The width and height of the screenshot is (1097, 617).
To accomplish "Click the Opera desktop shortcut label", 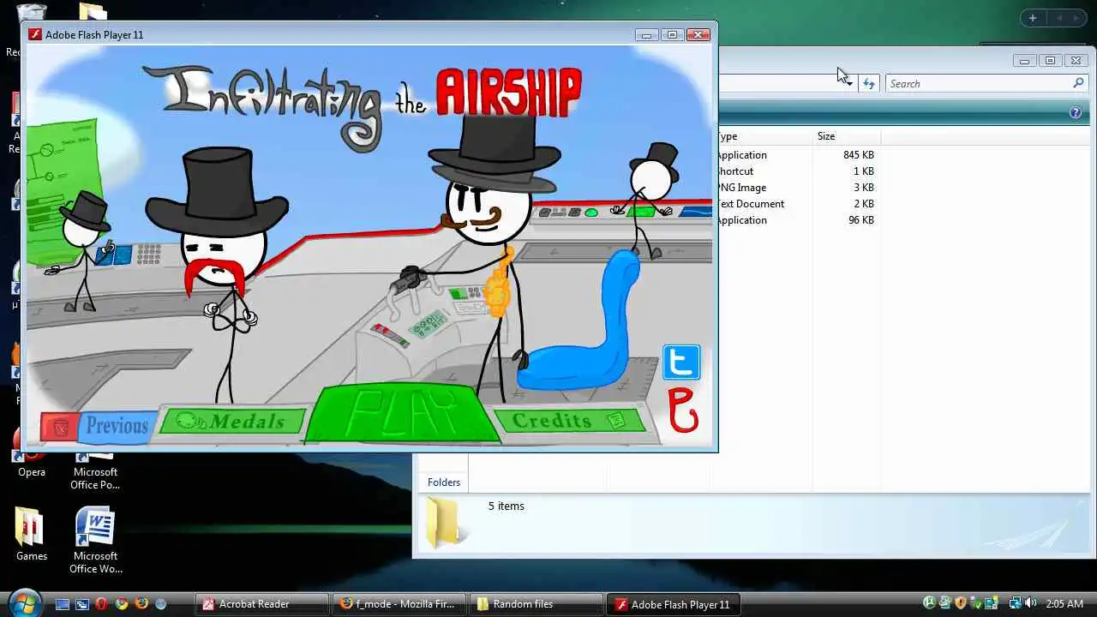I will tap(32, 472).
